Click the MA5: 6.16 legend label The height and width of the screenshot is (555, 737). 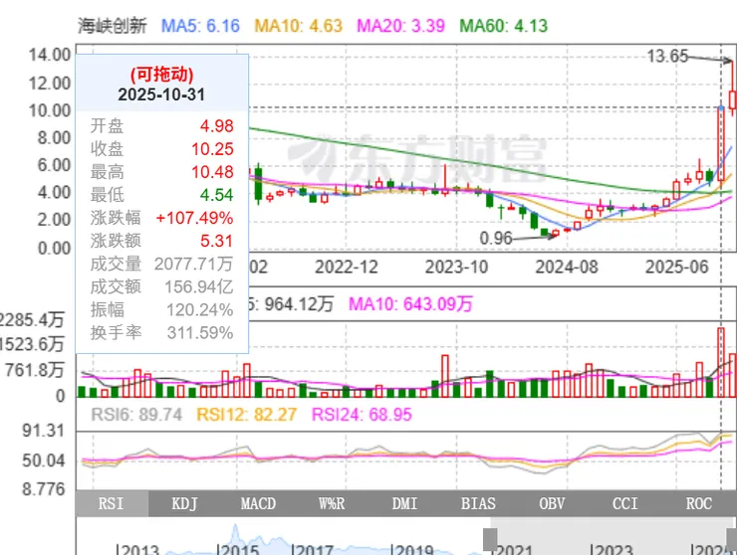[201, 26]
